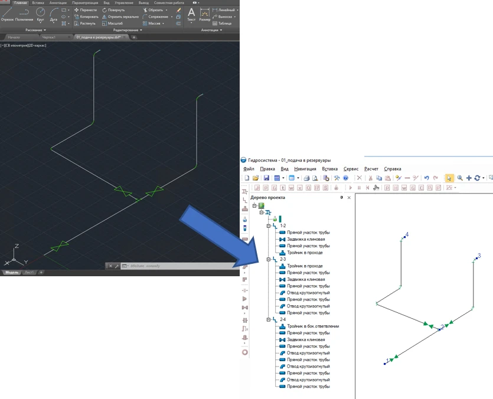This screenshot has width=493, height=399.
Task: Select the Задвижка клиновая tree item
Action: click(305, 239)
